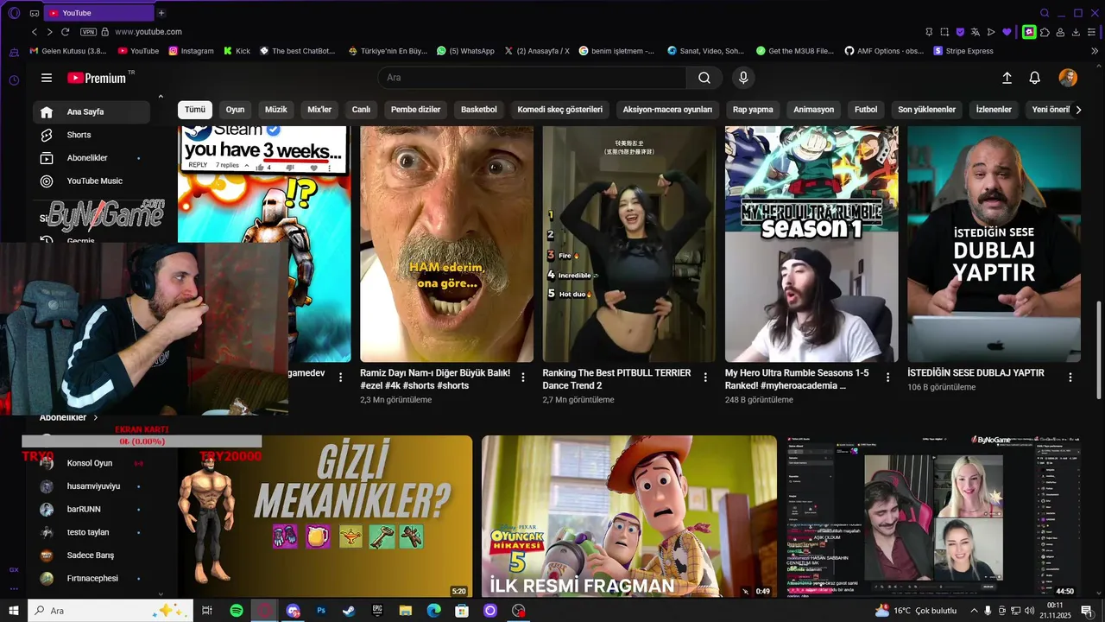Viewport: 1105px width, 622px height.
Task: Open the Fırtınacephesi channel subscription
Action: point(92,578)
